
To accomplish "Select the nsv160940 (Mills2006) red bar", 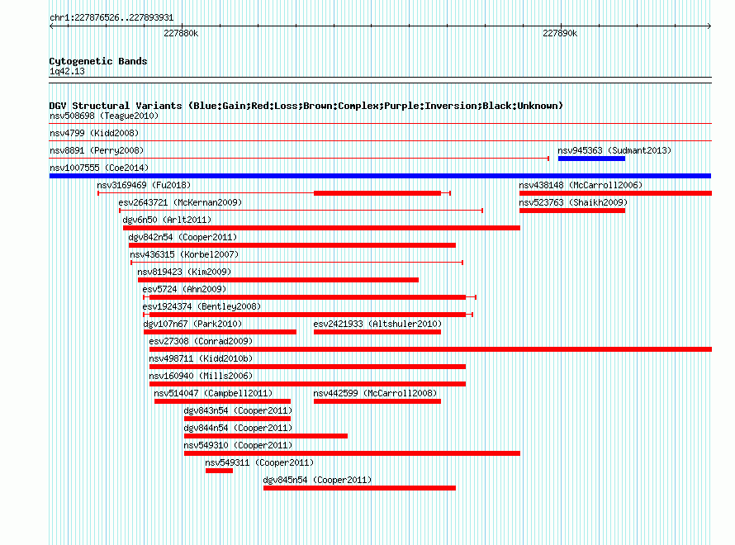I will coord(307,384).
